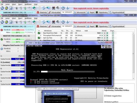
Task: Click the message window icon in the front toolbar
Action: click(x=11, y=22)
